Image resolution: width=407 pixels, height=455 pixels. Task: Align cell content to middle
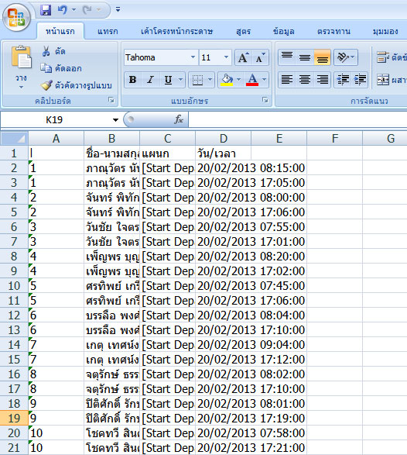[x=305, y=57]
